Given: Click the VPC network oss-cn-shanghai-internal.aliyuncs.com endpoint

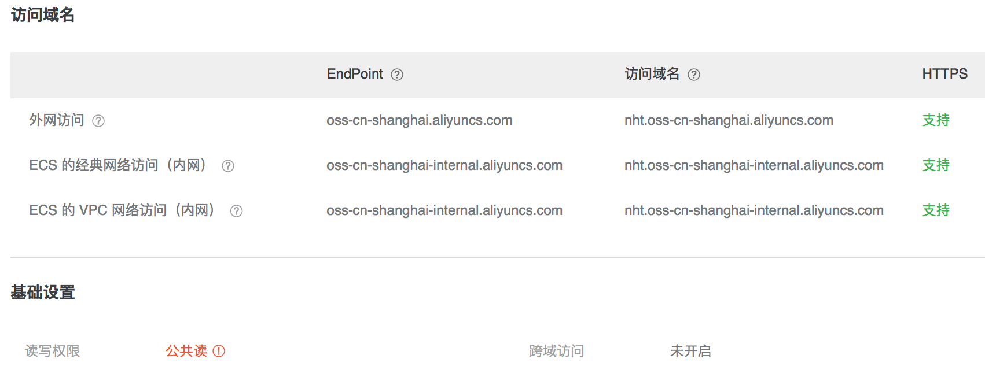Looking at the screenshot, I should pos(444,210).
